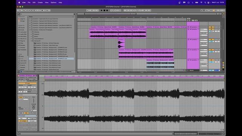The image size is (242, 136).
Task: Open User Library under Places
Action: coord(23,61)
